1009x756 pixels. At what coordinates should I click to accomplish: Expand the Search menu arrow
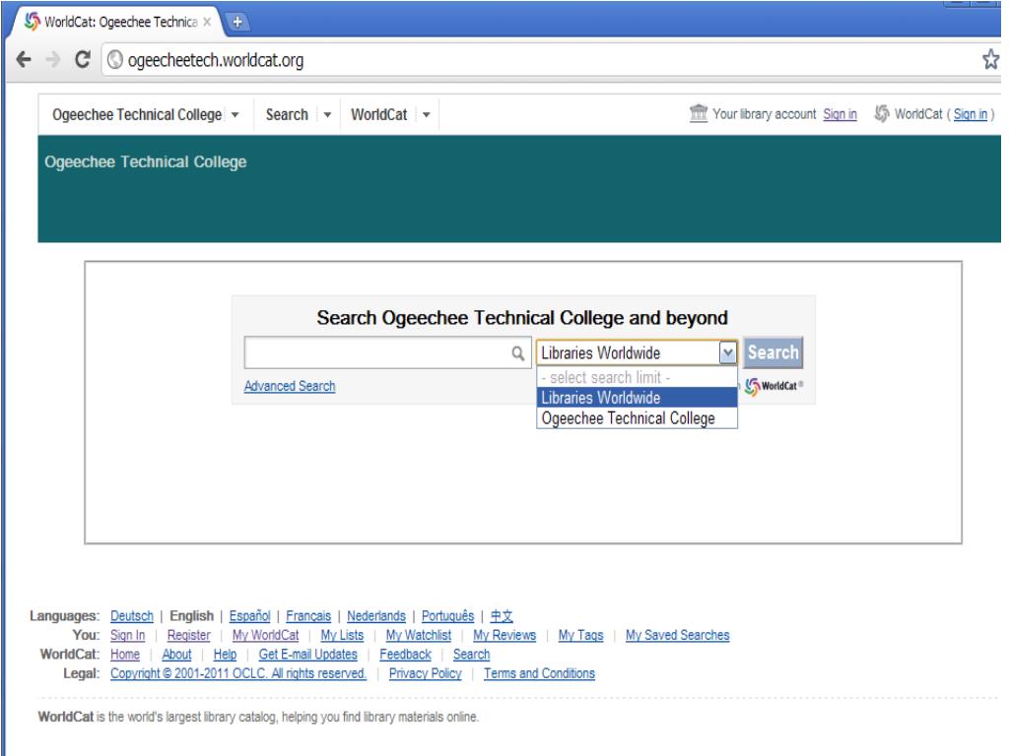[327, 115]
